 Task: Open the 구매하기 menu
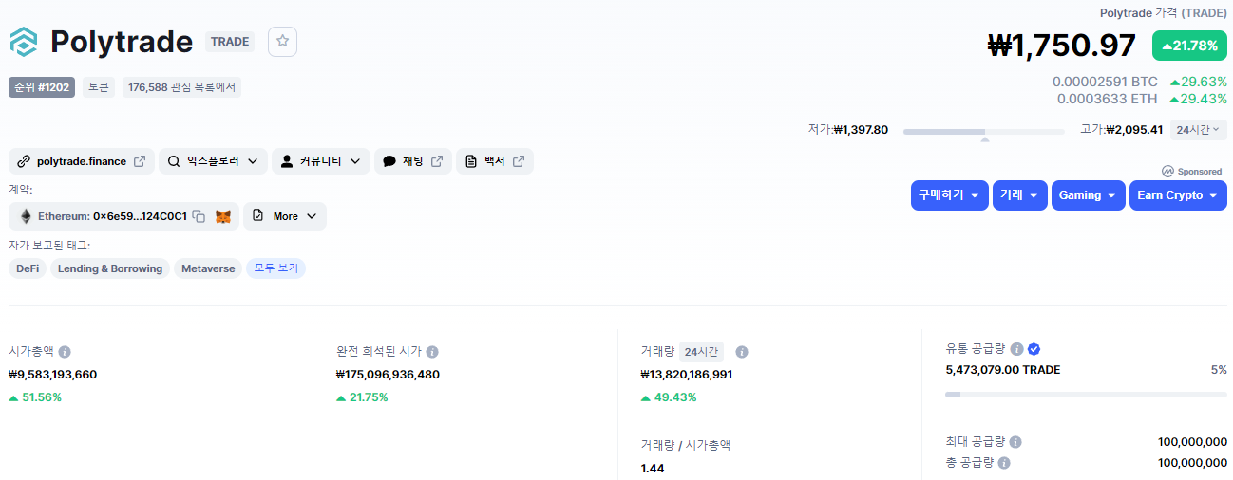tap(948, 195)
